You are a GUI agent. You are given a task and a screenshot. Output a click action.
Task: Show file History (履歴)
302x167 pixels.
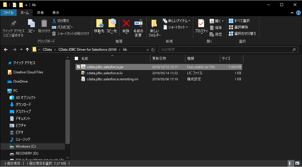216,35
